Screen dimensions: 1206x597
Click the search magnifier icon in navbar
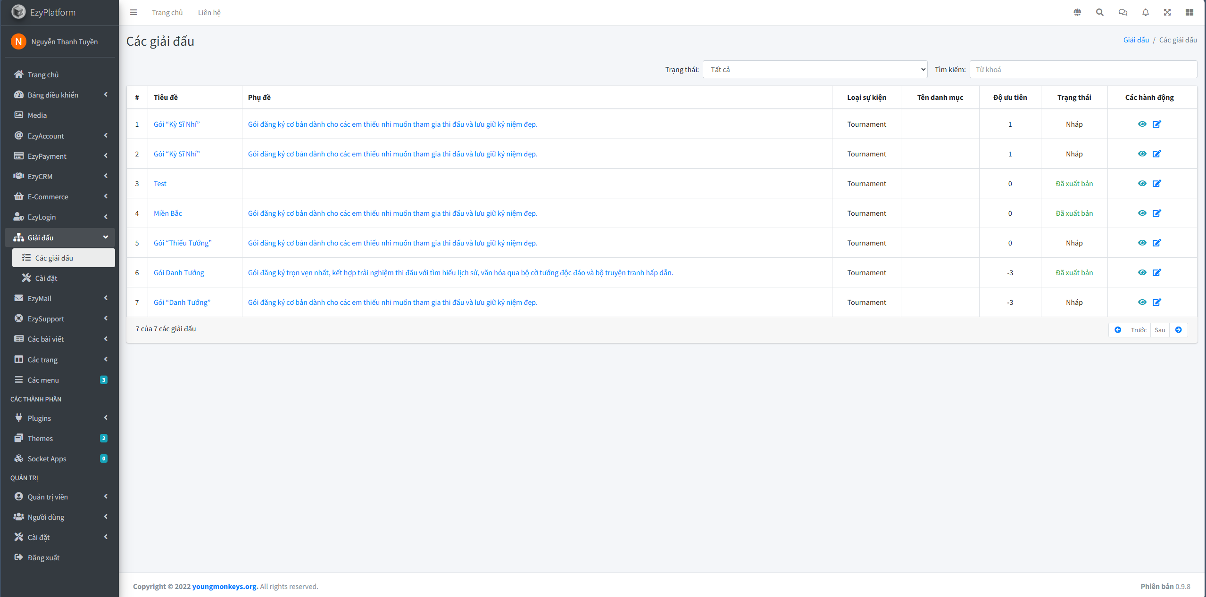[1099, 12]
